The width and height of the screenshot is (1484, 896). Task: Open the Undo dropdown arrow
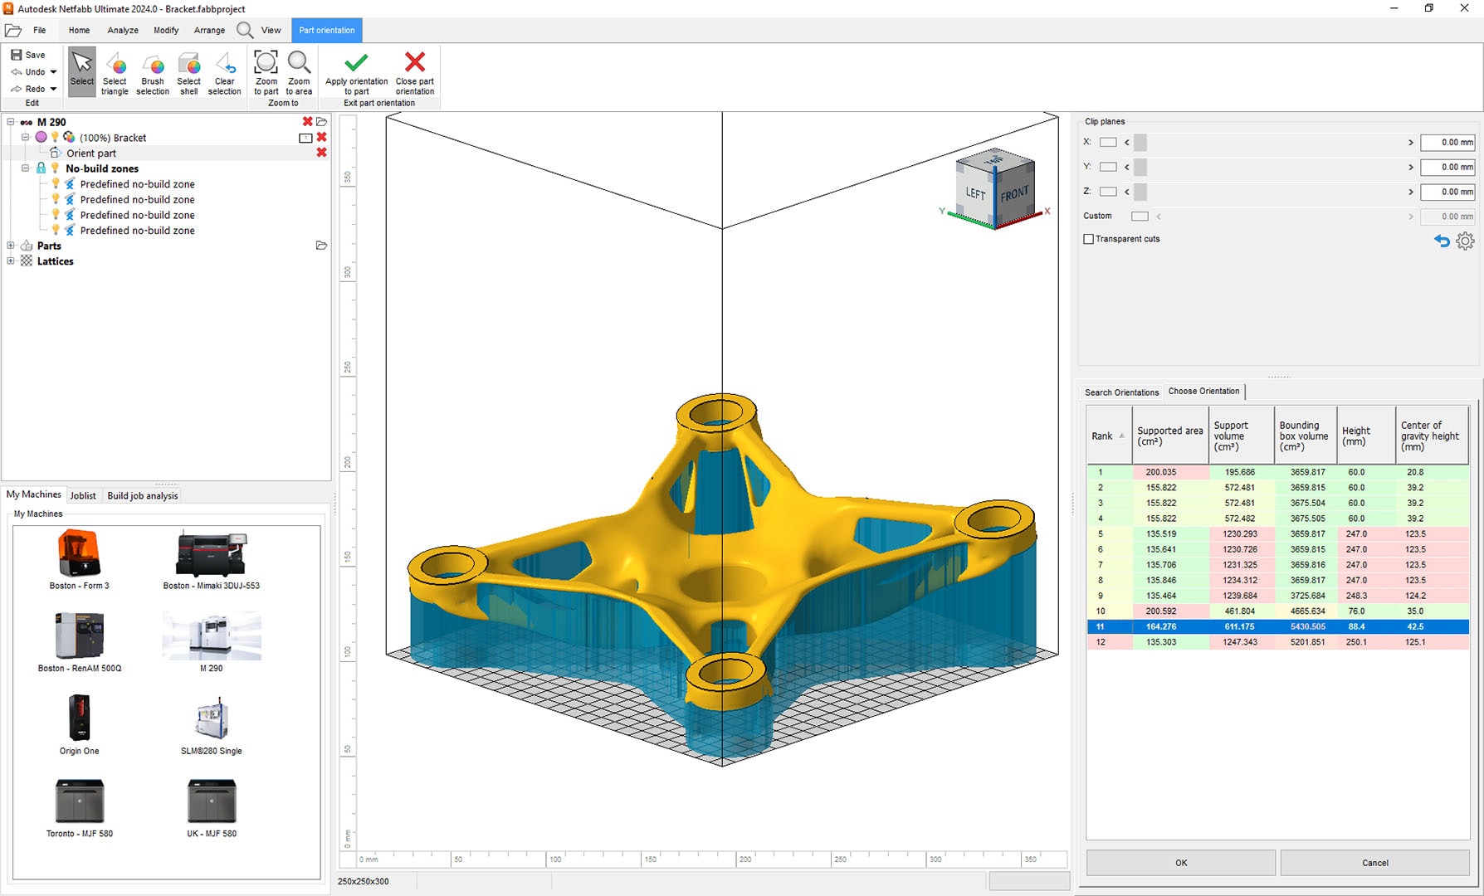click(54, 72)
